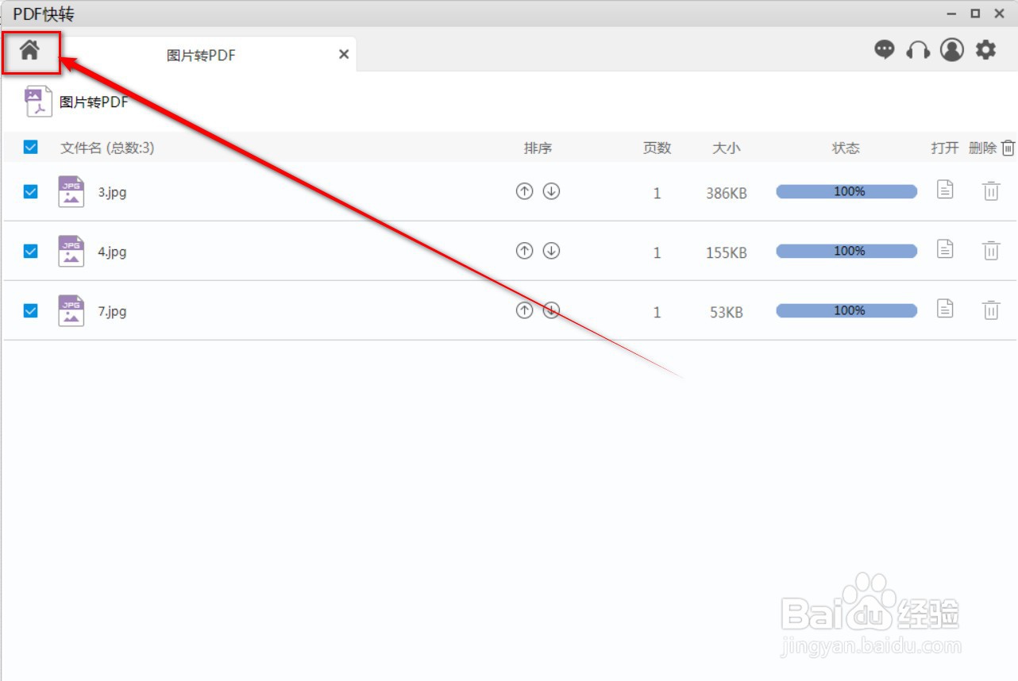Toggle the checkbox for 7.jpg
1018x681 pixels.
(x=30, y=310)
